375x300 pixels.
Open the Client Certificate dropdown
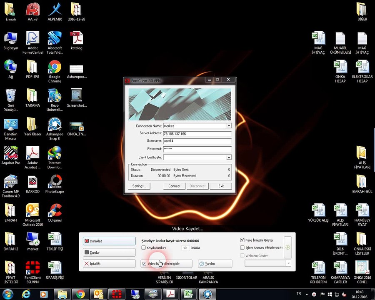(229, 157)
